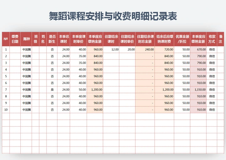This screenshot has width=226, height=160.
Task: Click the 优惠金额/折扣 column header
Action: coord(182,39)
